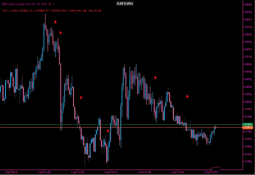Click the 1 Apr 21:50 time axis label

211,172
